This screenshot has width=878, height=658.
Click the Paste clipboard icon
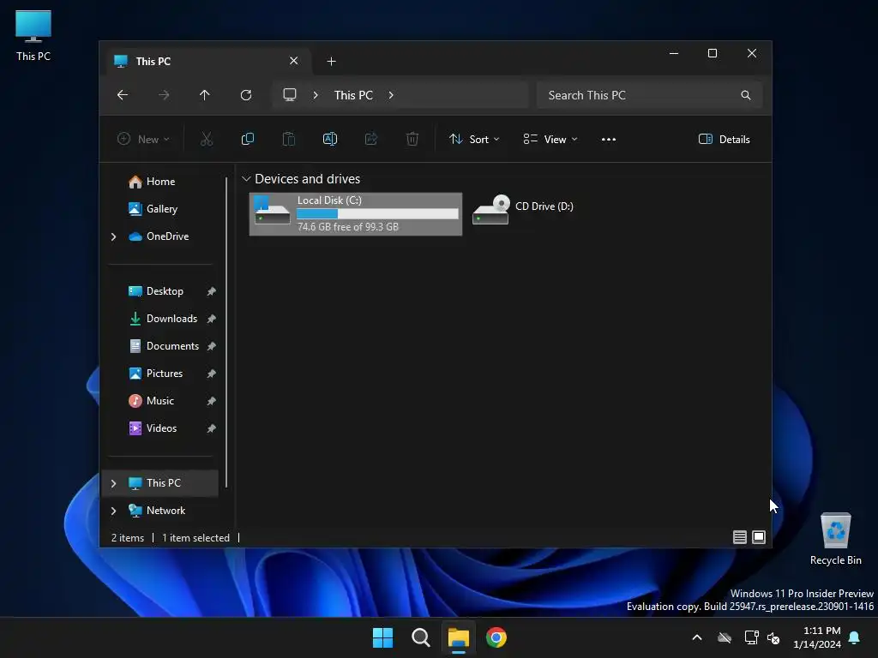288,140
